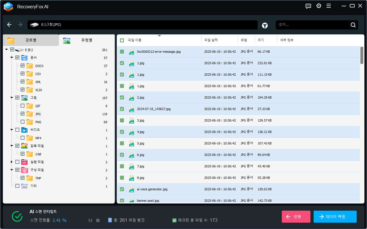This screenshot has height=229, width=367.
Task: Click the filter funnel icon
Action: click(x=265, y=26)
